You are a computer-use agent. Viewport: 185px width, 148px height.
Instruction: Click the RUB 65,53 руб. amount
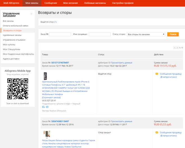(x=163, y=124)
